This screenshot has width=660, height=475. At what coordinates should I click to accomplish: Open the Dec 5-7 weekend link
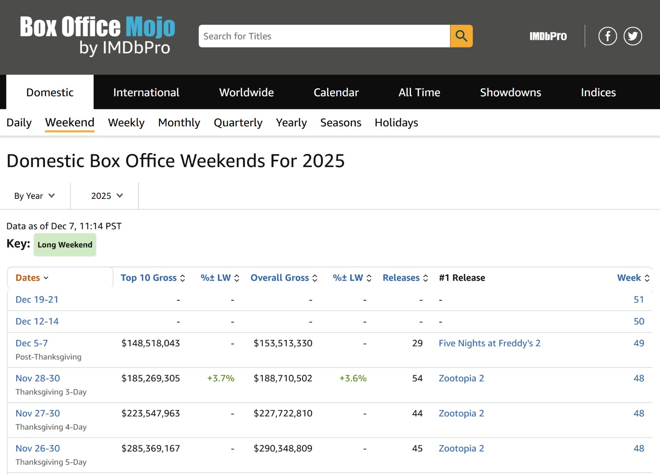32,343
